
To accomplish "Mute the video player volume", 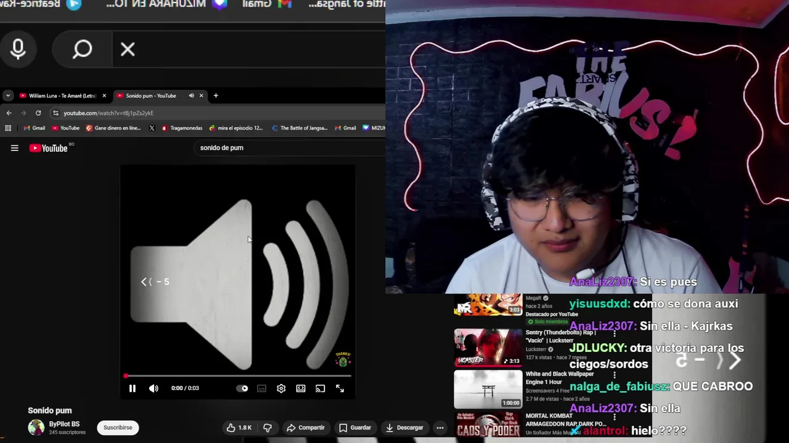I will click(153, 388).
